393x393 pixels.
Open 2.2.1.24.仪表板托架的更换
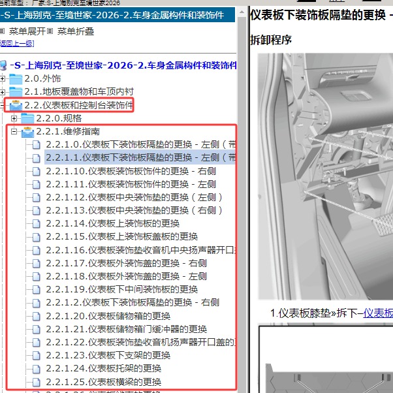[103, 368]
